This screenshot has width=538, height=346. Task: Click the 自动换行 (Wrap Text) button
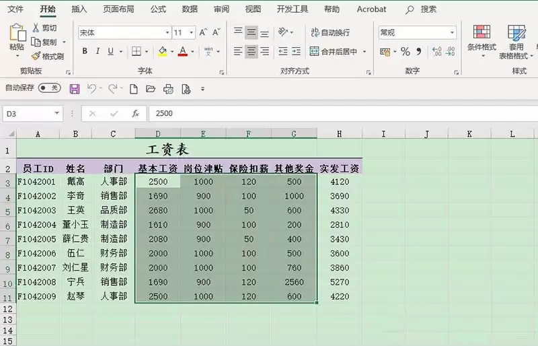[x=330, y=32]
